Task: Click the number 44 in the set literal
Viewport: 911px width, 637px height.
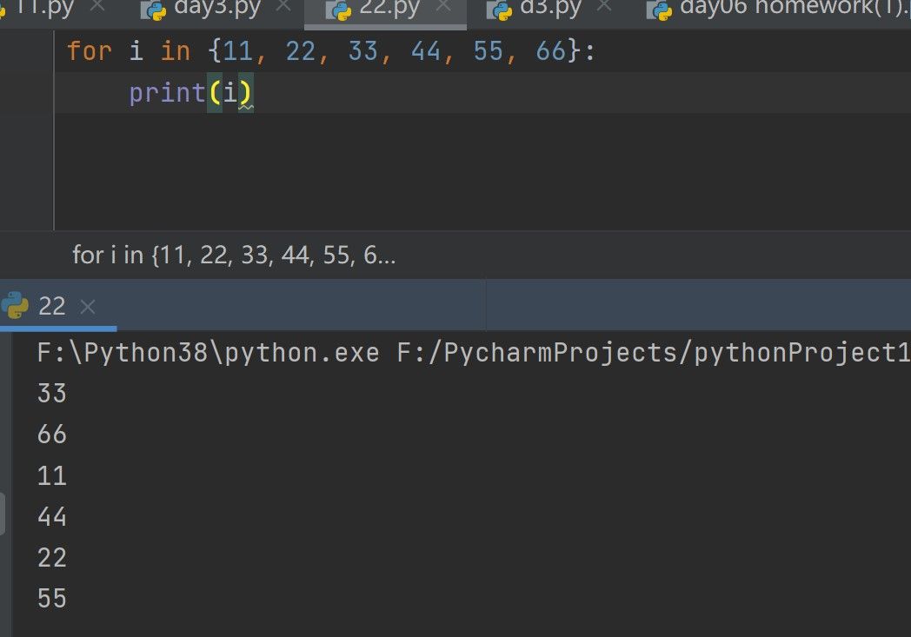Action: click(426, 51)
